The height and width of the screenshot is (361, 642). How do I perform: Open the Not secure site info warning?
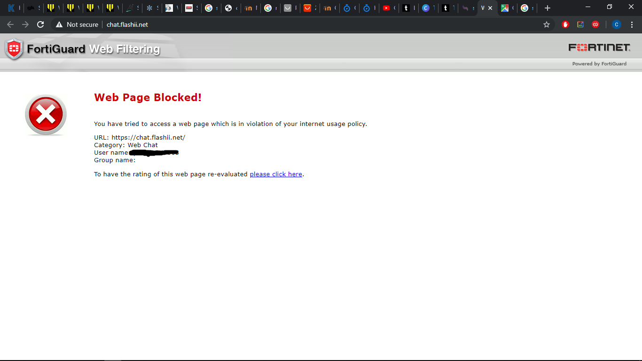coord(77,24)
